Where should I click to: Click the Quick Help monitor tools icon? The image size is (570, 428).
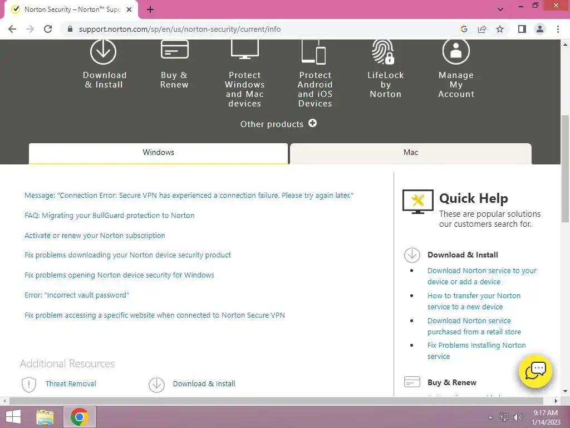417,201
